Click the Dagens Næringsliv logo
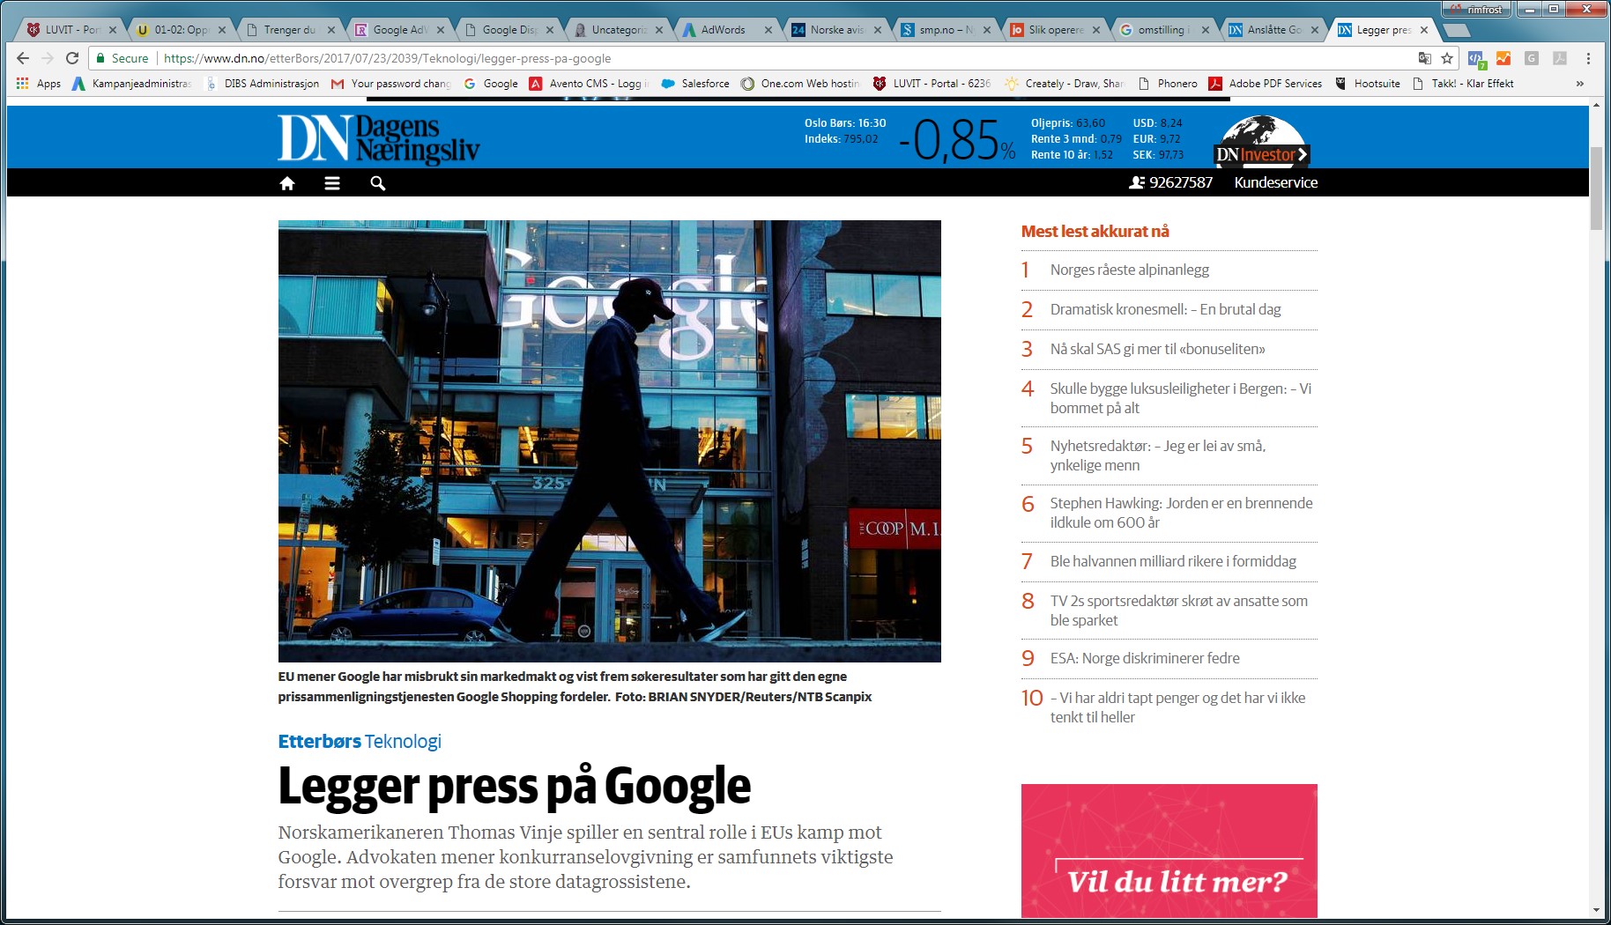Image resolution: width=1611 pixels, height=925 pixels. tap(378, 138)
